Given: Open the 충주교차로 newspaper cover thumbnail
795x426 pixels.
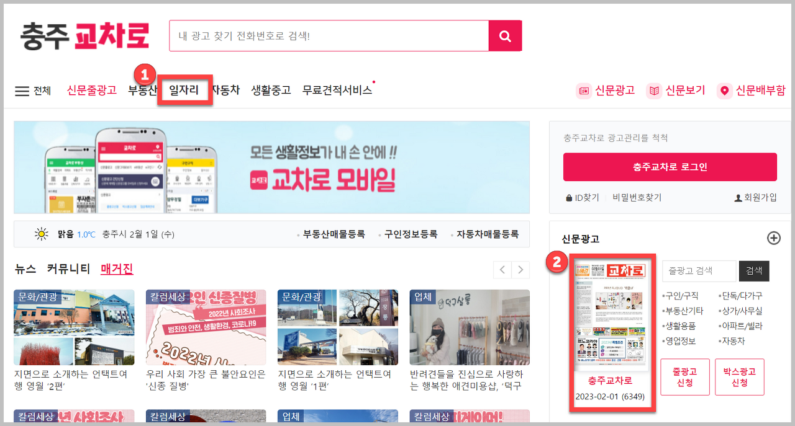Looking at the screenshot, I should [611, 315].
